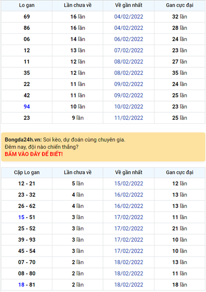Open the Bongda24h.vn banner text
This screenshot has width=206, height=292.
coord(65,140)
